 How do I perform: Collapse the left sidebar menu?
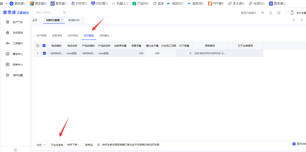[15, 150]
